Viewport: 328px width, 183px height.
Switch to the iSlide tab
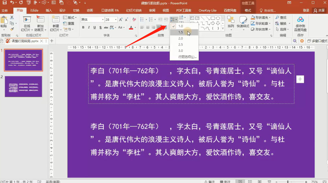[x=34, y=11]
